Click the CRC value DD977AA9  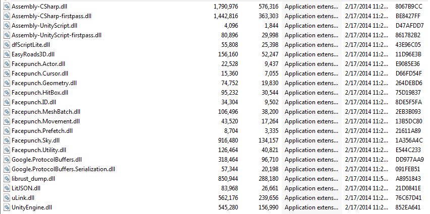409,160
